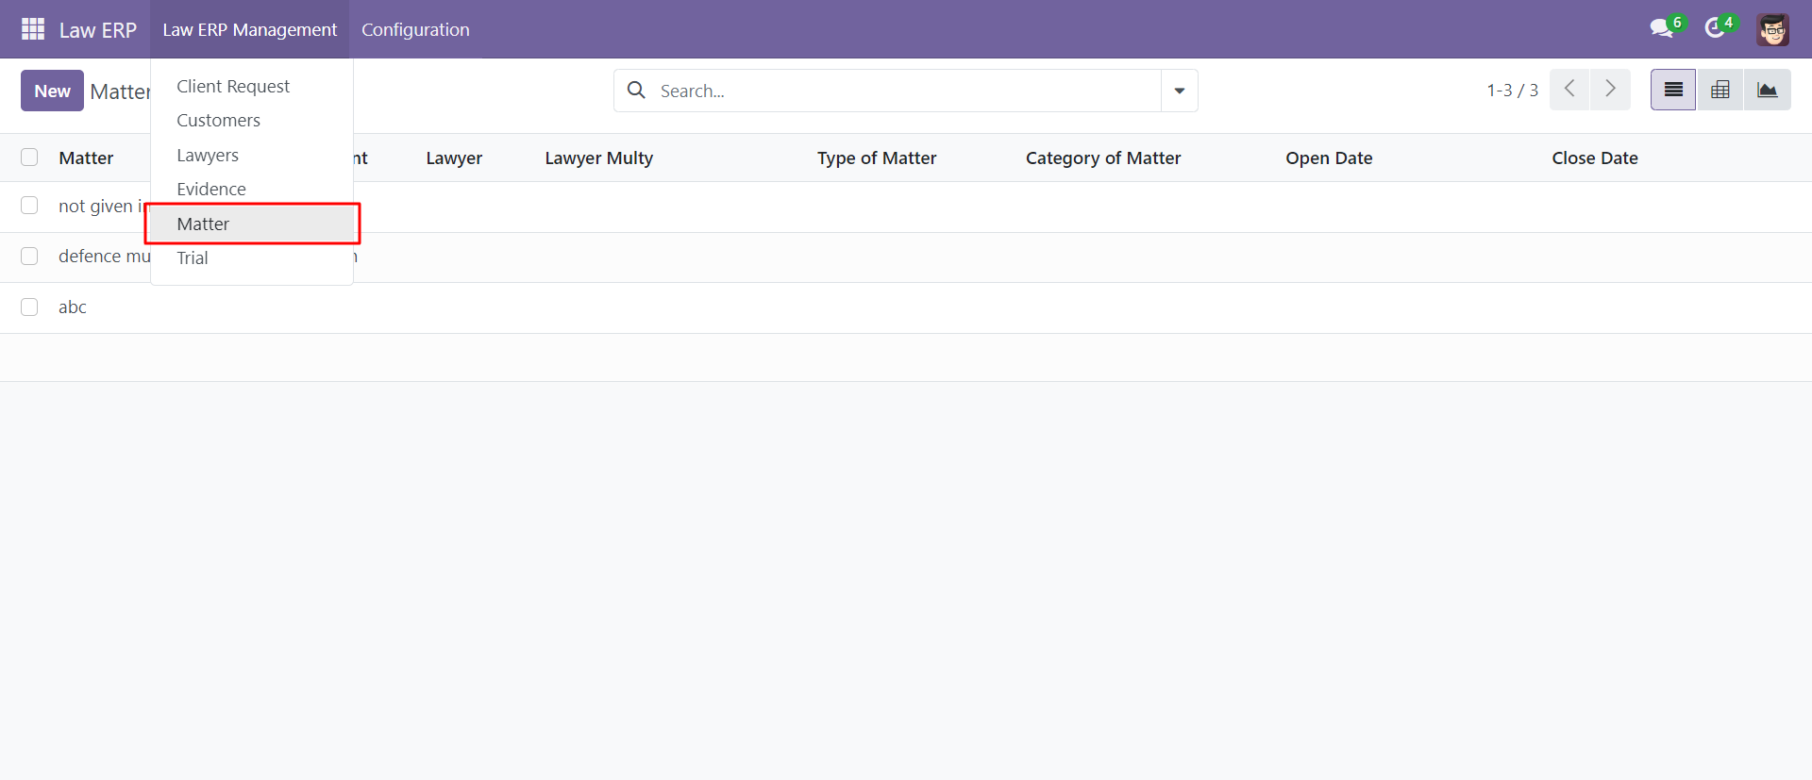This screenshot has width=1812, height=780.
Task: Sort by the Close Date column
Action: tap(1595, 158)
